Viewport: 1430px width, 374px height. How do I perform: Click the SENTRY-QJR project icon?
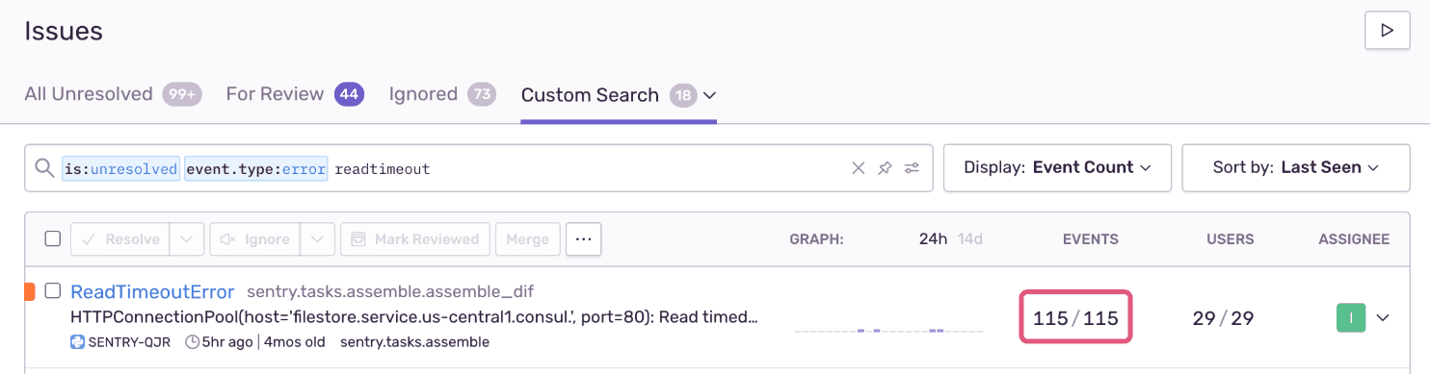77,342
